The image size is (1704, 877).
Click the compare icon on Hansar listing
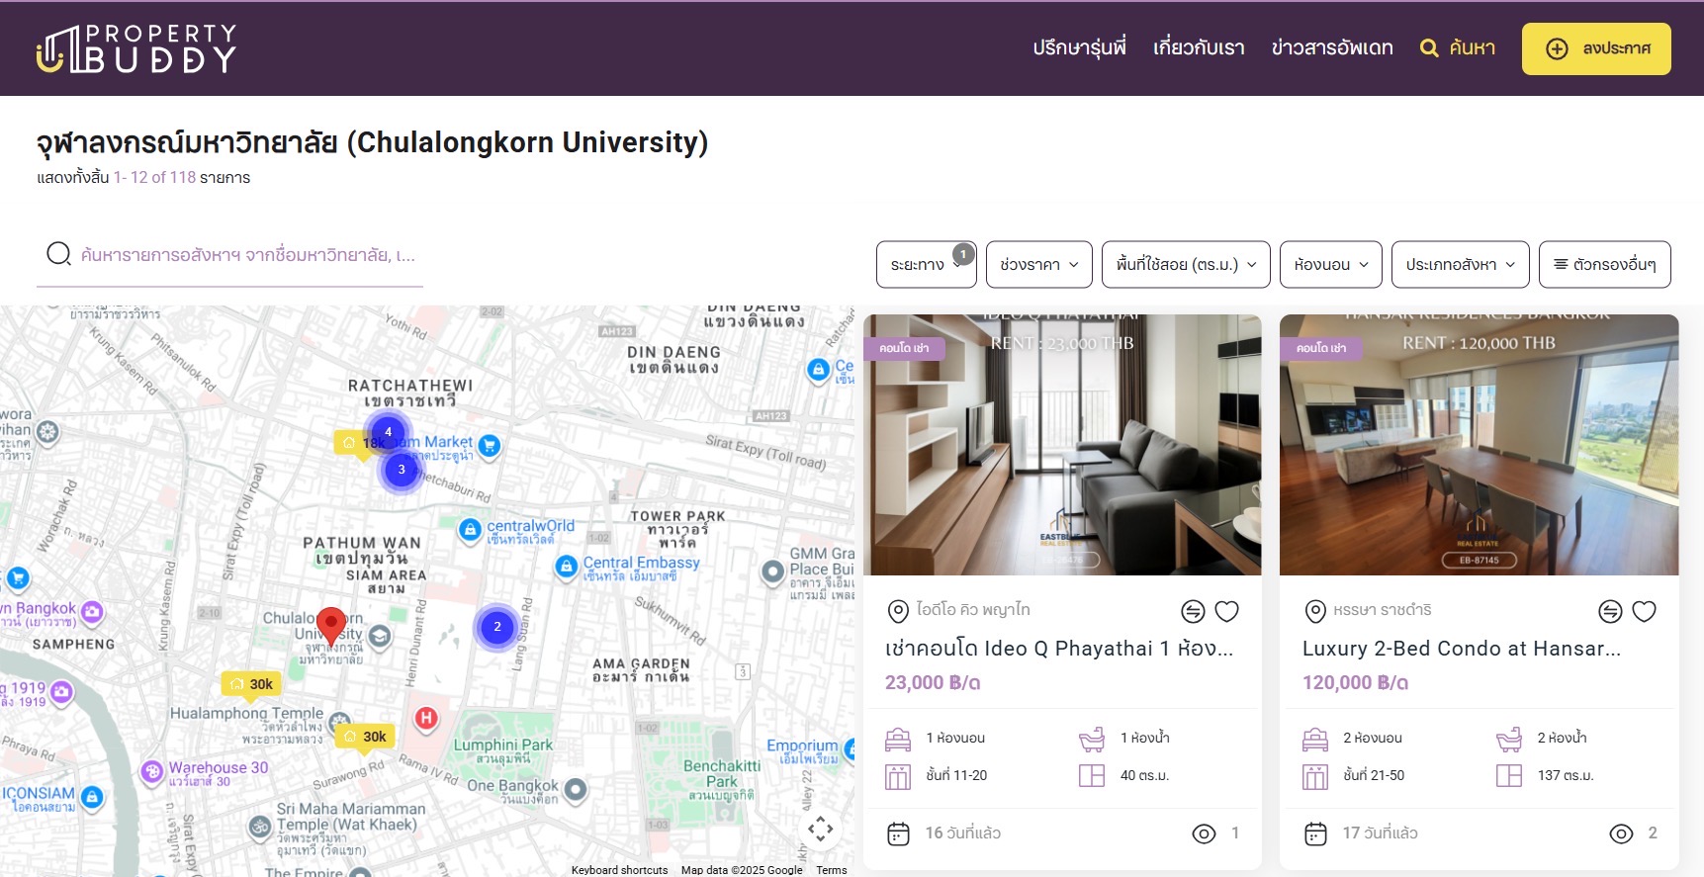coord(1610,612)
